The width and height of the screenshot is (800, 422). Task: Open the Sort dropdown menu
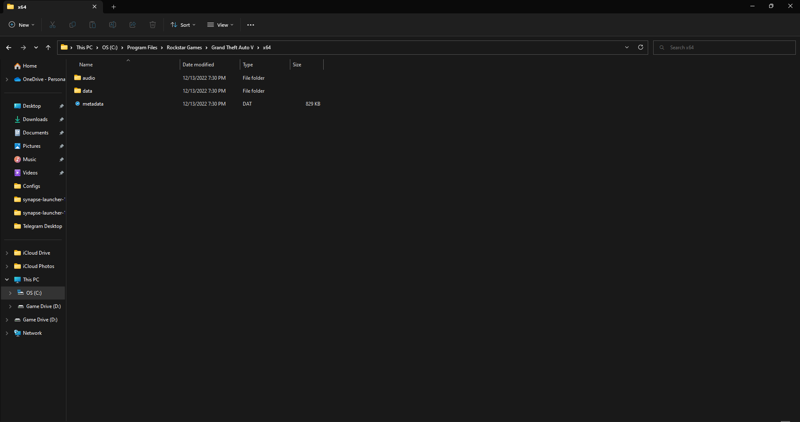(x=183, y=25)
